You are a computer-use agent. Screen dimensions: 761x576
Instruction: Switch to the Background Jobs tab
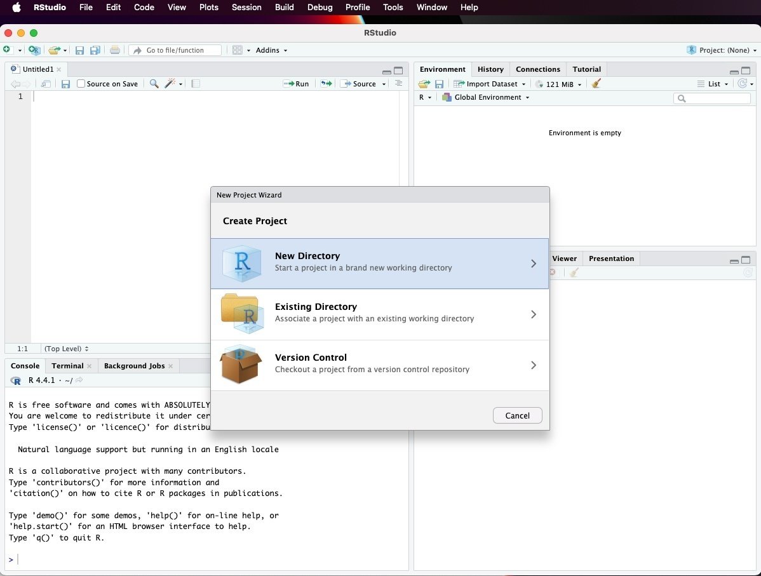tap(135, 366)
